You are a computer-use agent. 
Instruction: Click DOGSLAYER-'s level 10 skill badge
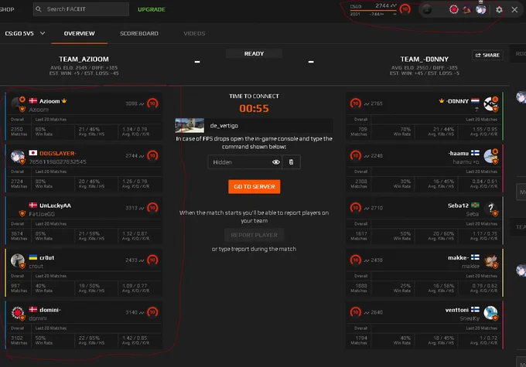[x=152, y=155]
